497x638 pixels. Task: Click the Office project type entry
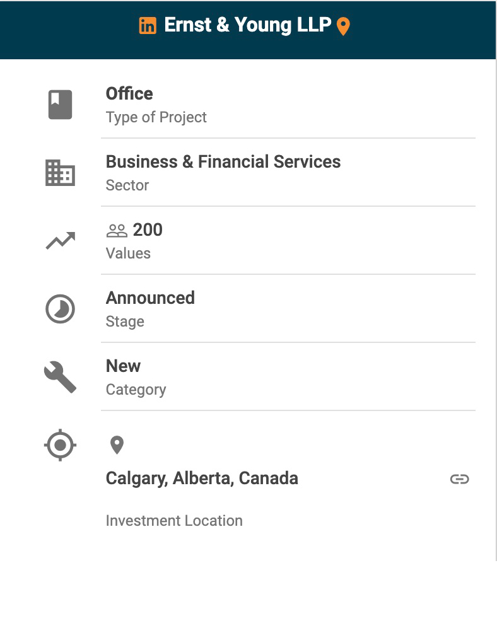[x=129, y=94]
